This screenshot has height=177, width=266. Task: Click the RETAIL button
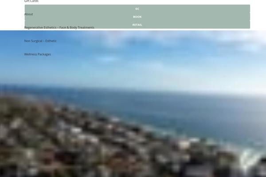coord(137,25)
